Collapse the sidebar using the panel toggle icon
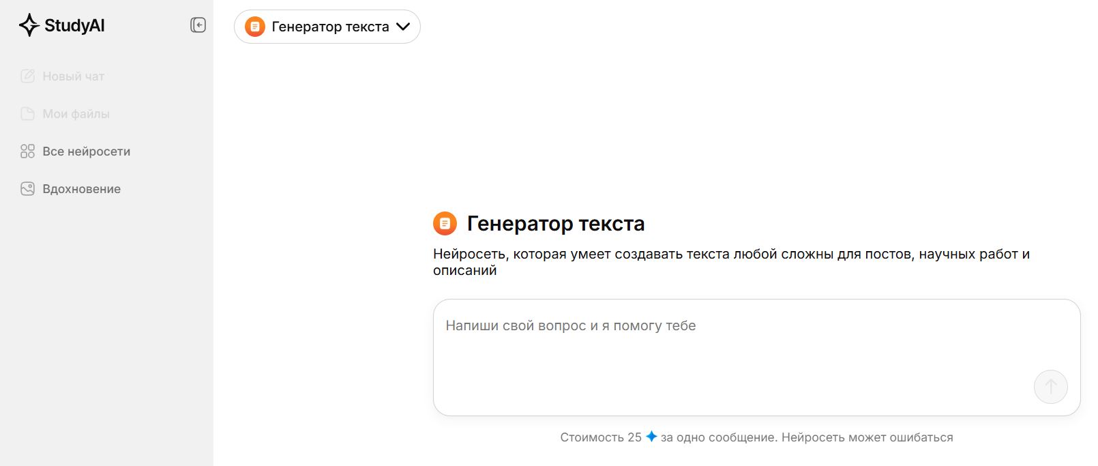The image size is (1098, 466). pos(198,25)
